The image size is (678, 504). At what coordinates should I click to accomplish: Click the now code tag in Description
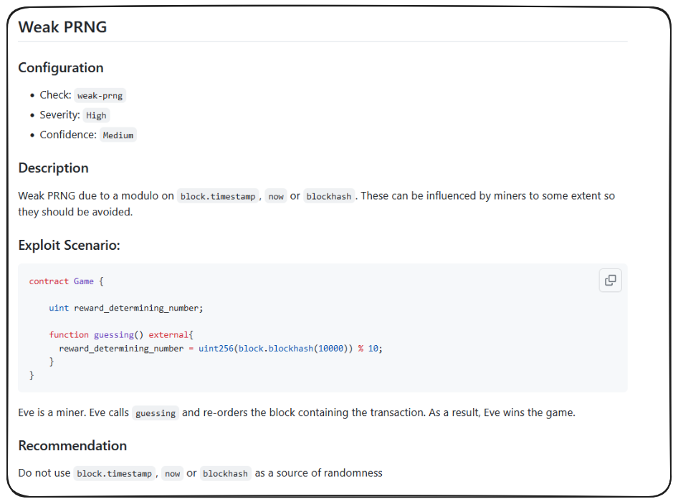(x=276, y=196)
